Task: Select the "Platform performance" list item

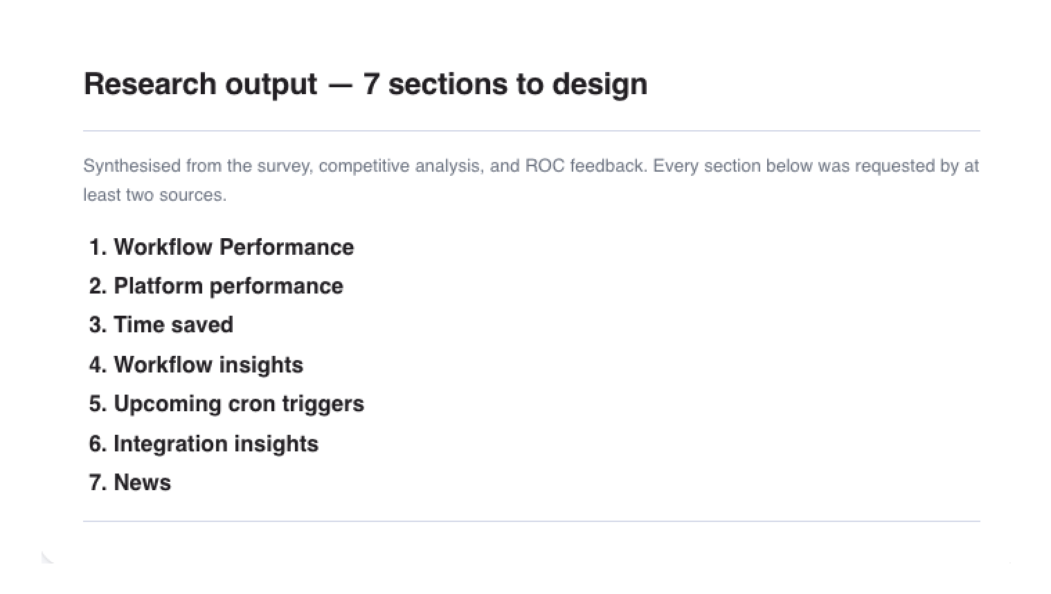Action: pyautogui.click(x=228, y=286)
